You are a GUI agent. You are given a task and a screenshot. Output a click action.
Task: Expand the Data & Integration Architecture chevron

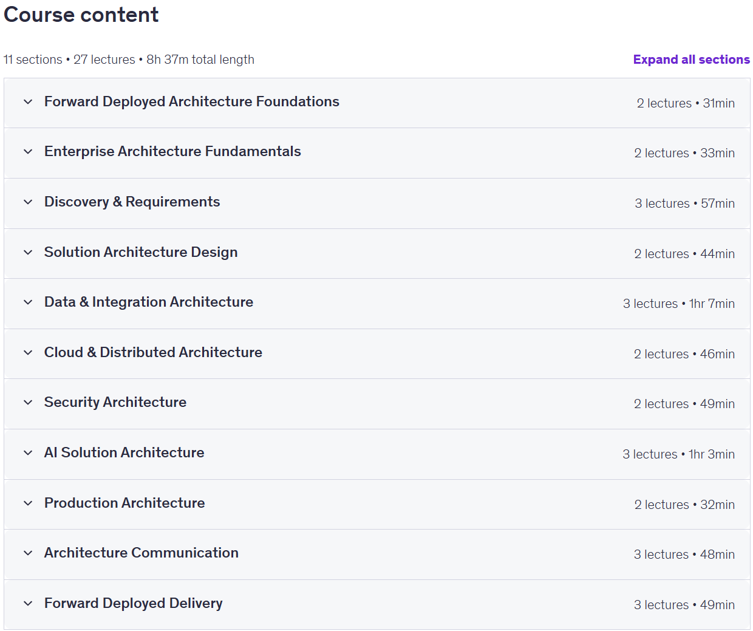click(x=28, y=302)
